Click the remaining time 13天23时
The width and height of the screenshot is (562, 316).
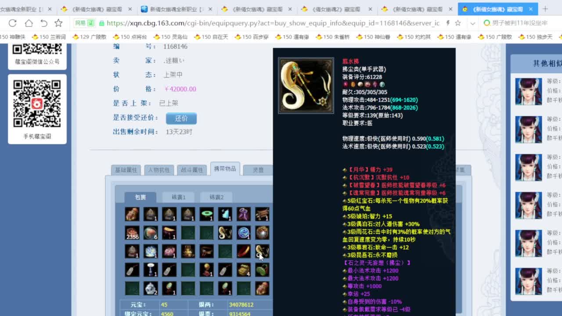179,132
